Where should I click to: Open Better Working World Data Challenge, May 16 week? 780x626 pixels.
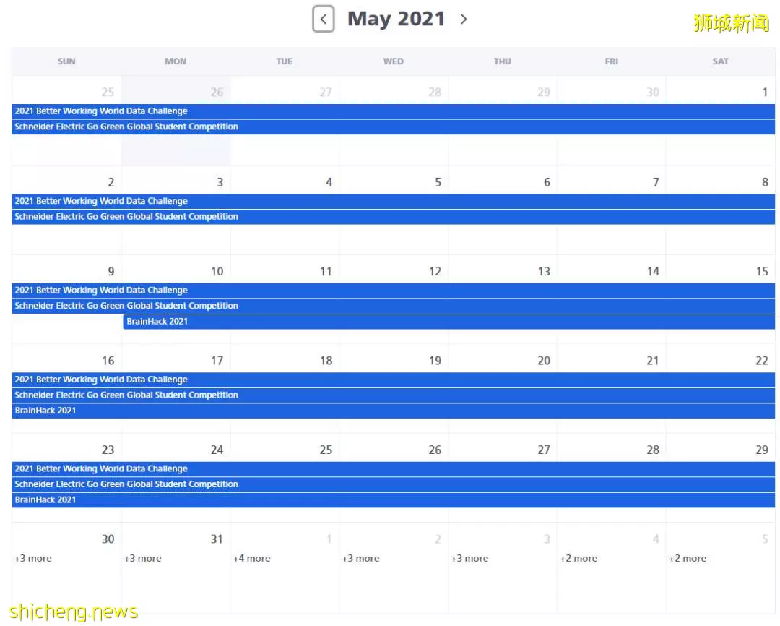point(393,379)
